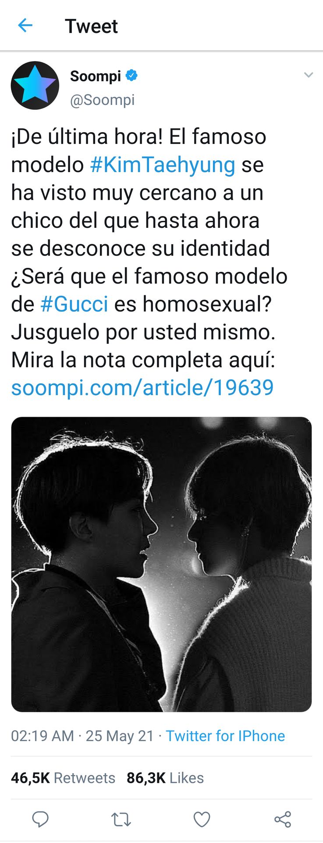Tap the Twitter for IPhone source link

pyautogui.click(x=225, y=736)
